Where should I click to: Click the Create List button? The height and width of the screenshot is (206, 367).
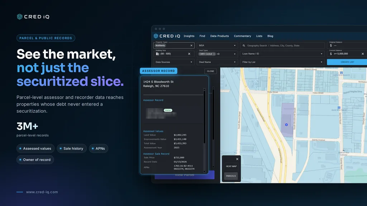click(347, 62)
